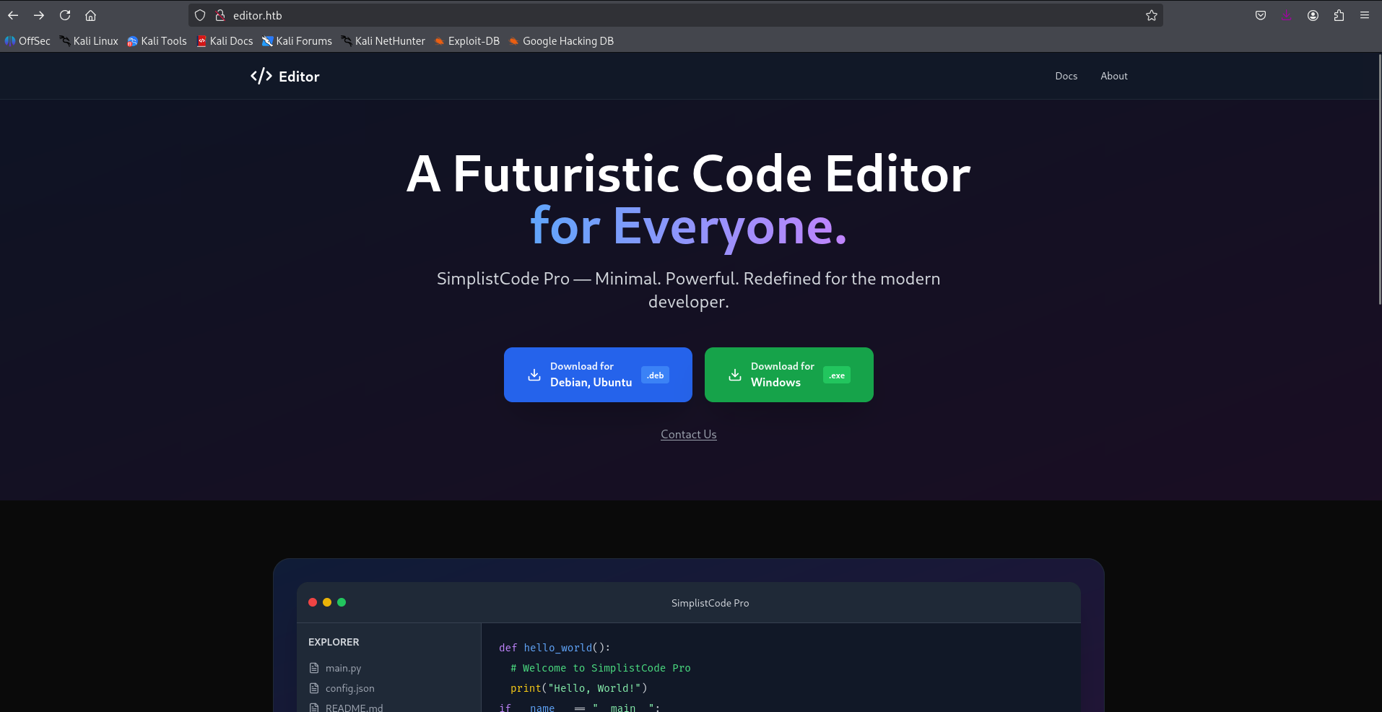The width and height of the screenshot is (1382, 712).
Task: Click the 'SimplistCode Pro' preview window title
Action: (710, 603)
